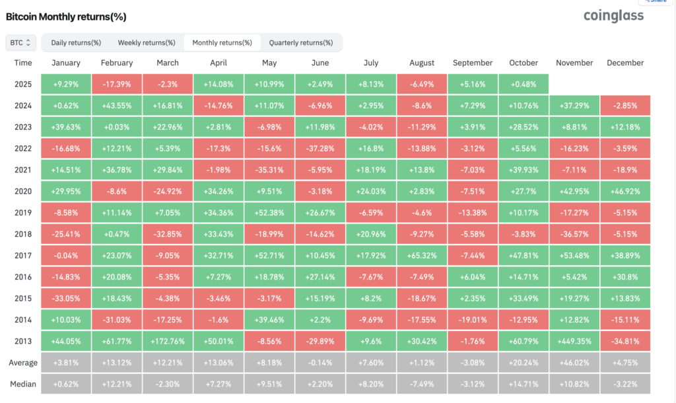Click the Time column header

click(x=23, y=63)
